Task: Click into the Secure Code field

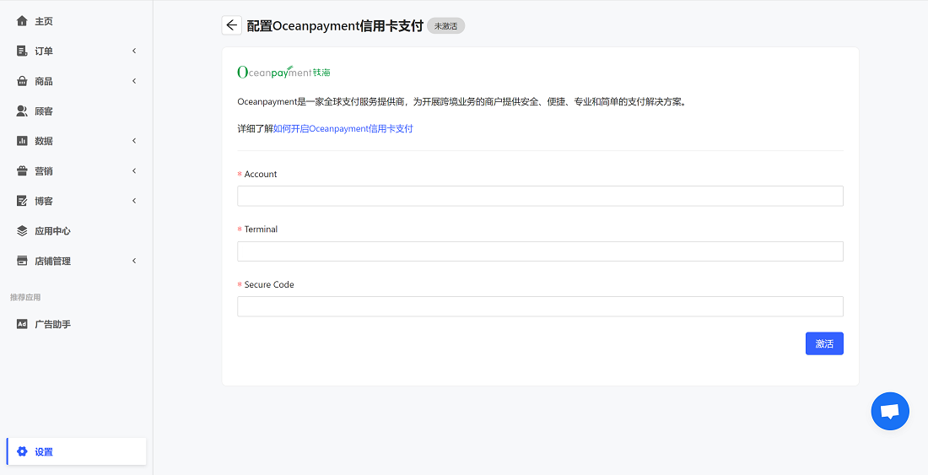Action: 540,306
